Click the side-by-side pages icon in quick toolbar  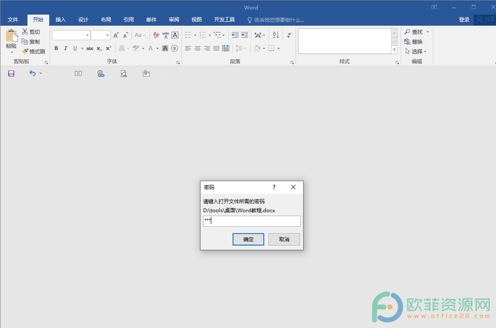[78, 73]
